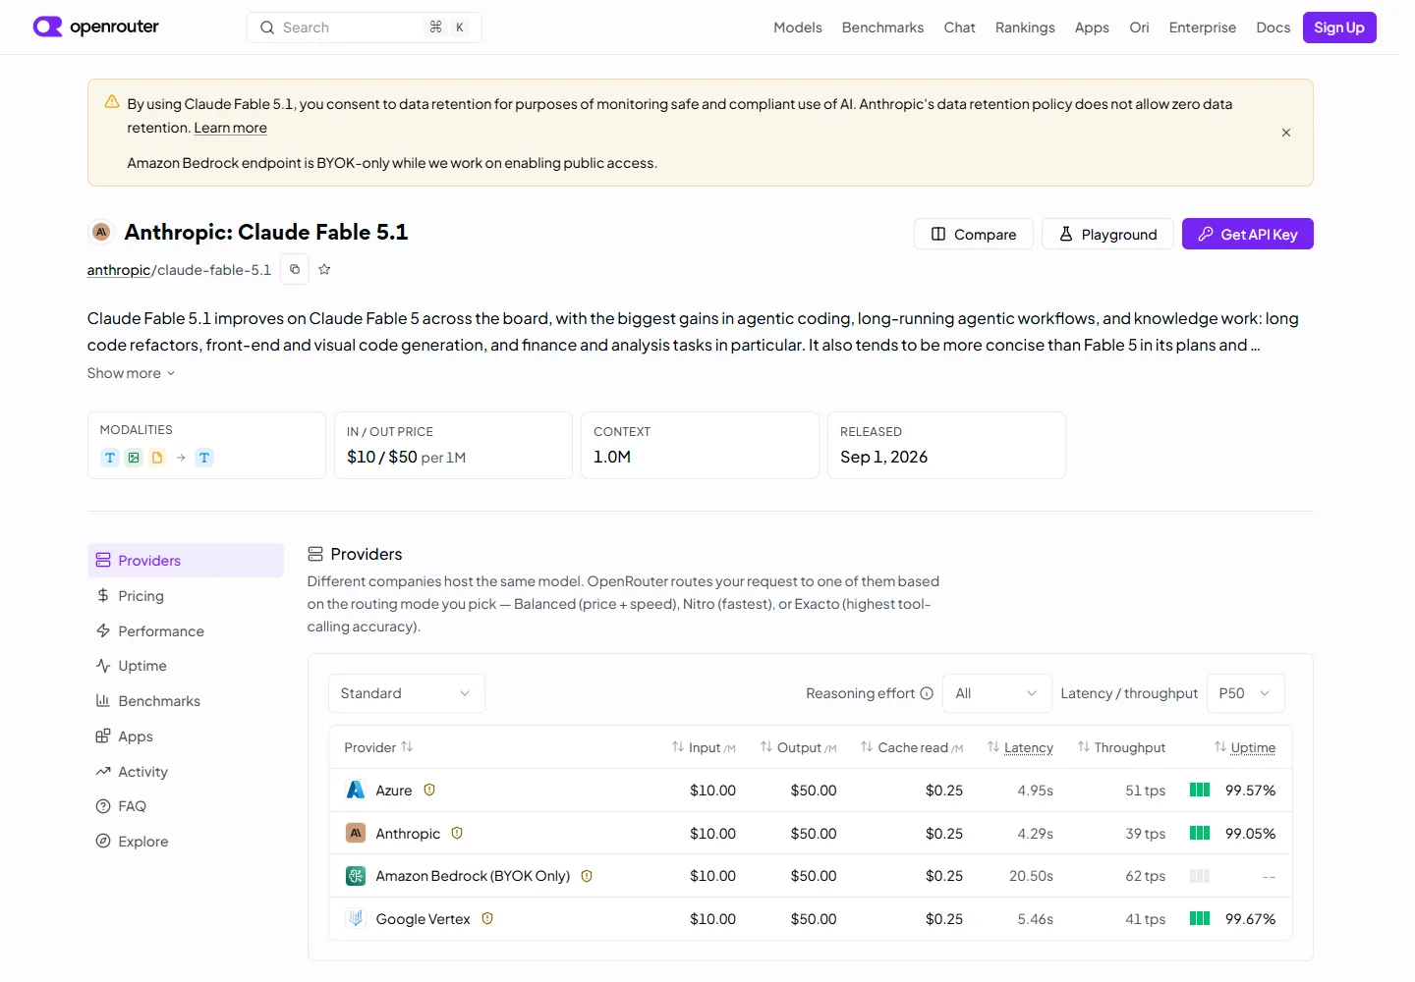Follow the Learn more link in banner
Viewport: 1415px width, 982px height.
[230, 128]
